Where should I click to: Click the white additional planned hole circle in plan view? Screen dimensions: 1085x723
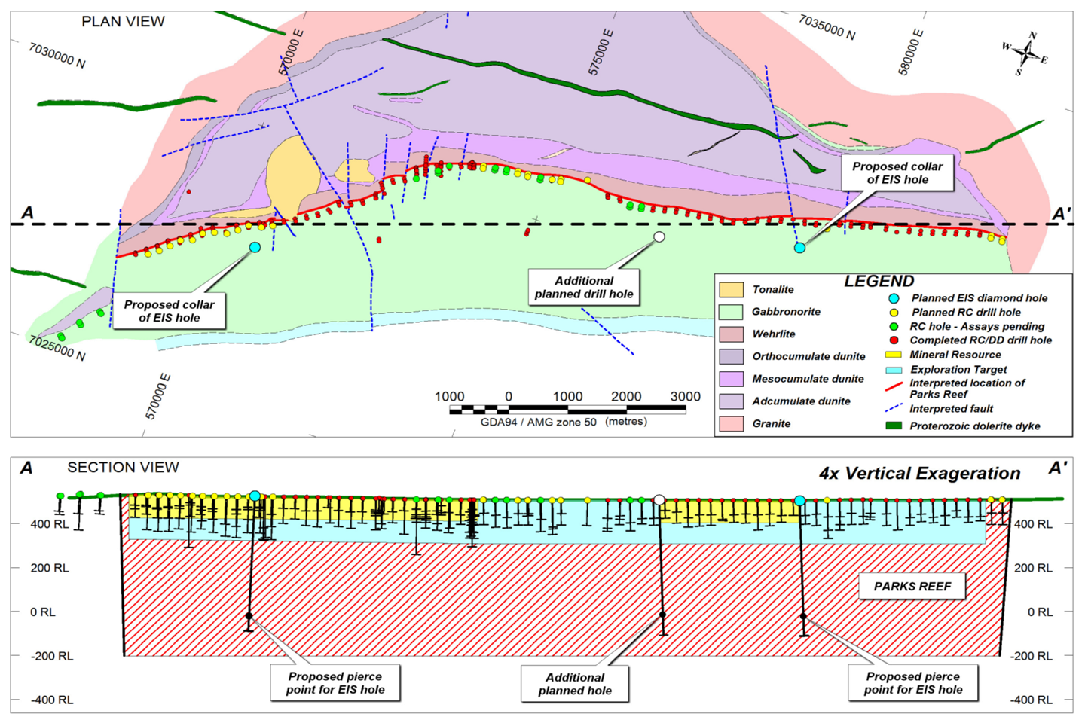[659, 237]
